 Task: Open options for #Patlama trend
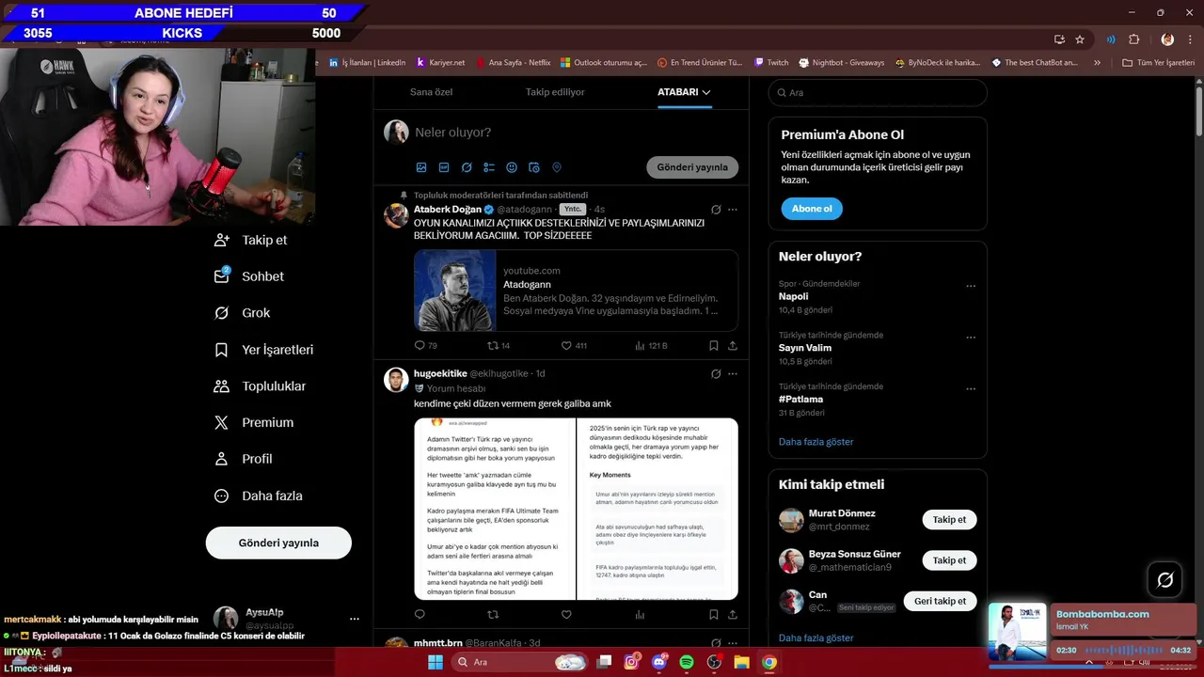pyautogui.click(x=971, y=389)
